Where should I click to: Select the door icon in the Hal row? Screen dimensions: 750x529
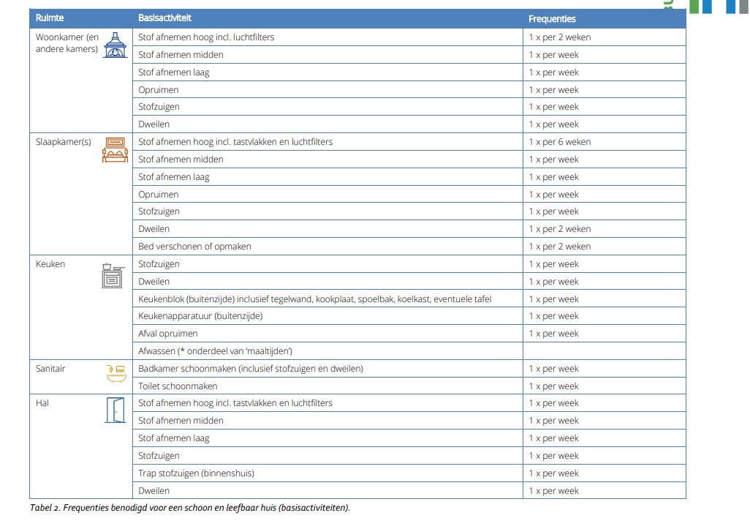tap(115, 410)
